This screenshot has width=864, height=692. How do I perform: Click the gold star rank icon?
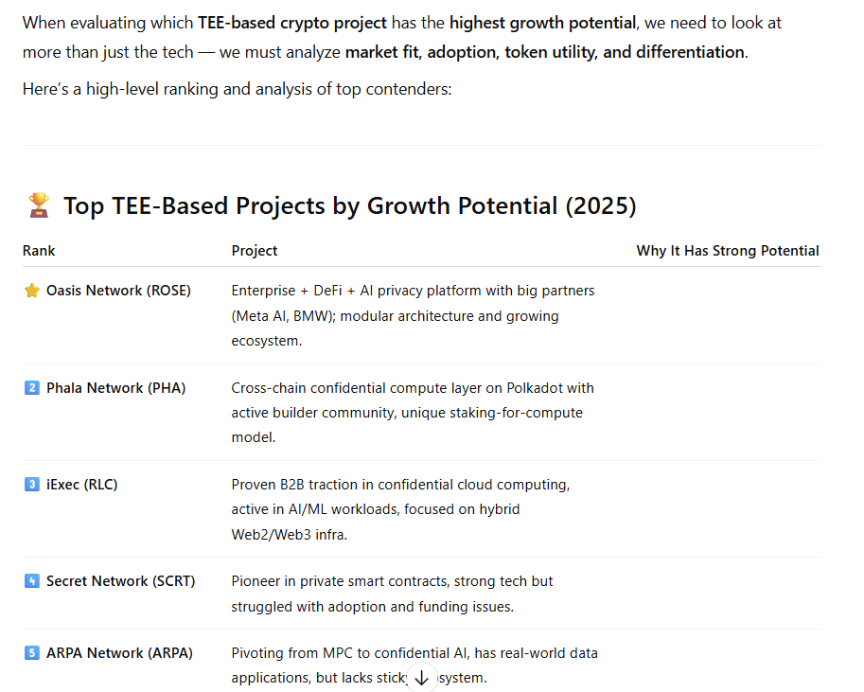coord(32,290)
